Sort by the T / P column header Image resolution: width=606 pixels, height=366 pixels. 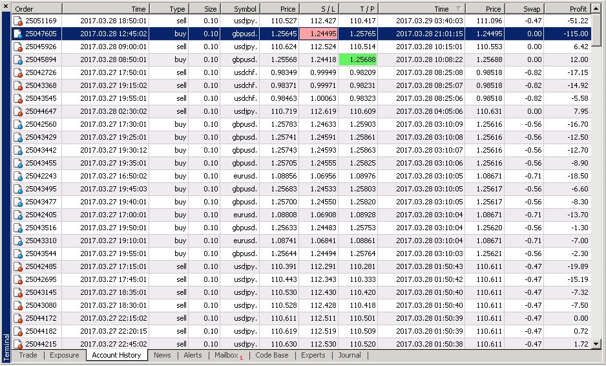[x=359, y=9]
